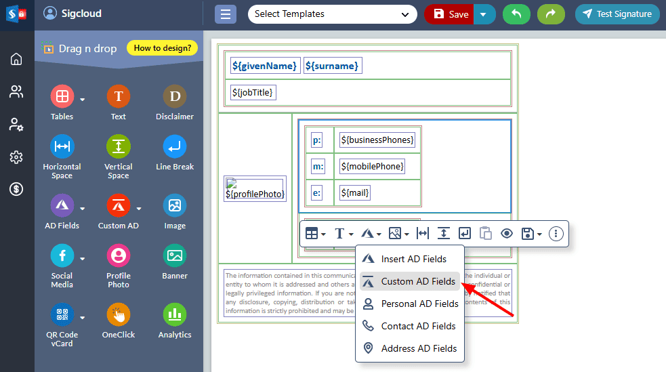This screenshot has width=666, height=372.
Task: Click the Test Signature button
Action: pyautogui.click(x=617, y=14)
